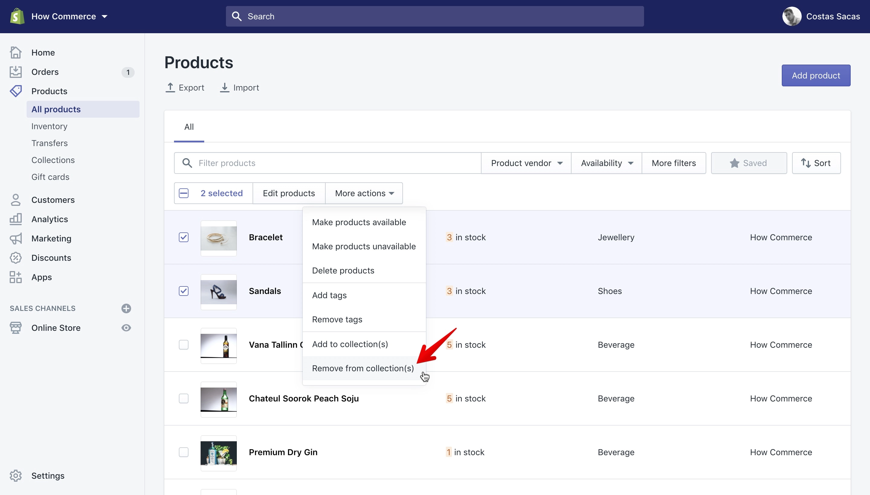Image resolution: width=870 pixels, height=495 pixels.
Task: Click the Premium Dry Gin product name
Action: click(283, 452)
